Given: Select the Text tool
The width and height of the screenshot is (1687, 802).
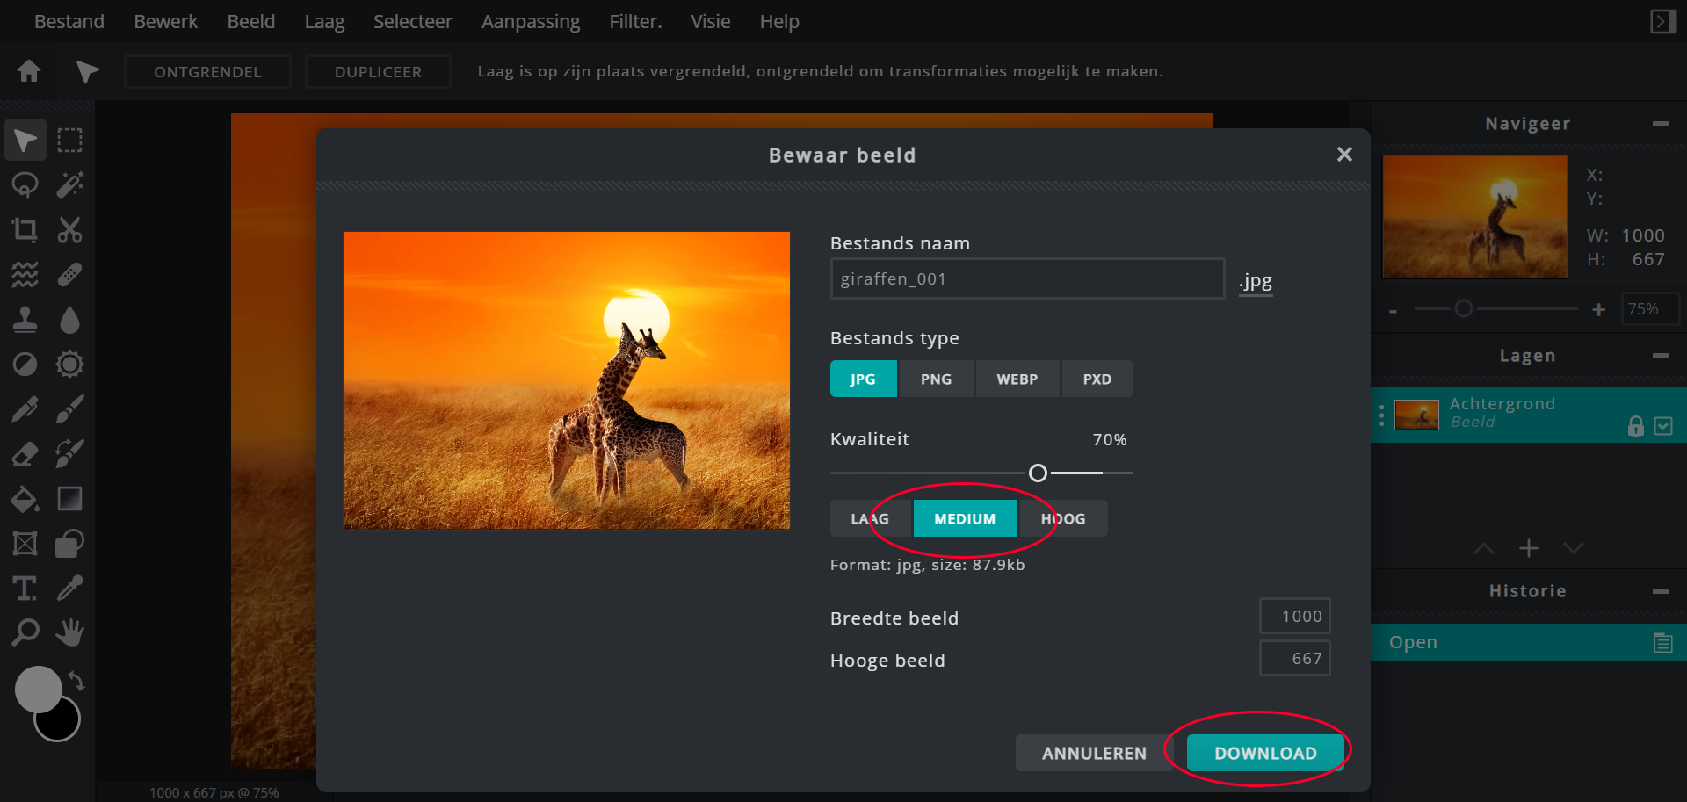Looking at the screenshot, I should click(x=25, y=589).
